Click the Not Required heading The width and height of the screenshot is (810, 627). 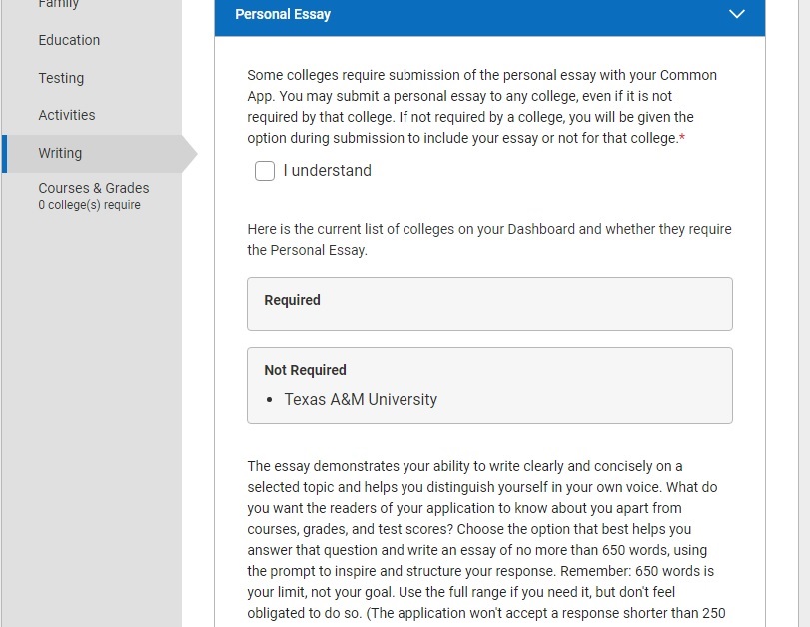[x=305, y=370]
